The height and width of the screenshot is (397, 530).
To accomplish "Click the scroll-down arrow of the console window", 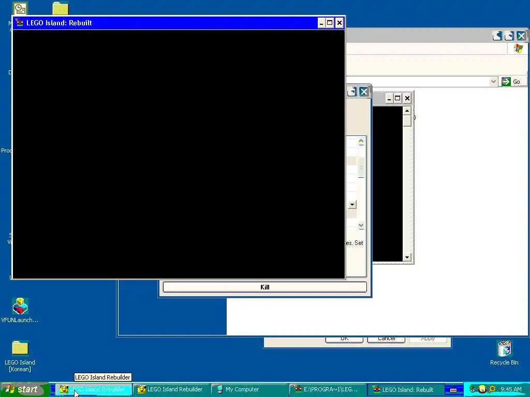I will pos(407,257).
